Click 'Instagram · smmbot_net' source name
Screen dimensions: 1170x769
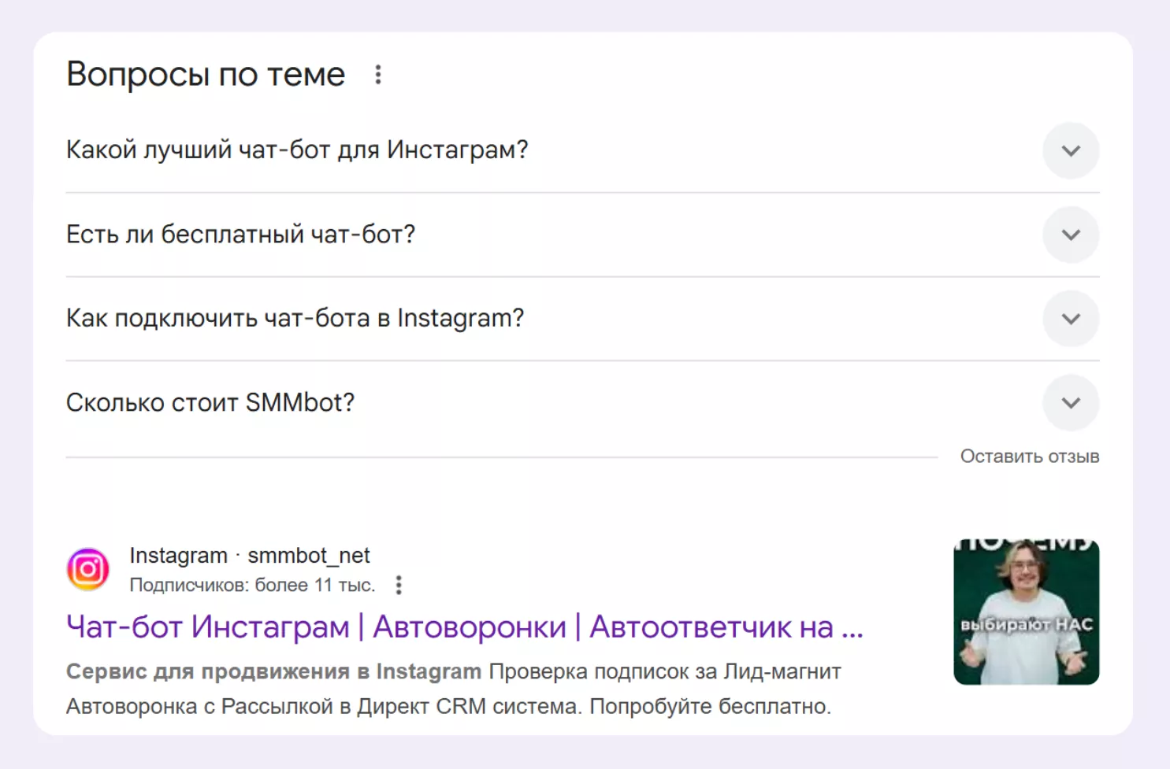[250, 556]
